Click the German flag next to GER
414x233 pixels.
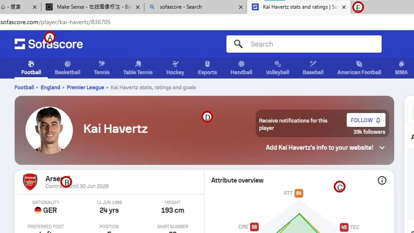coord(38,210)
